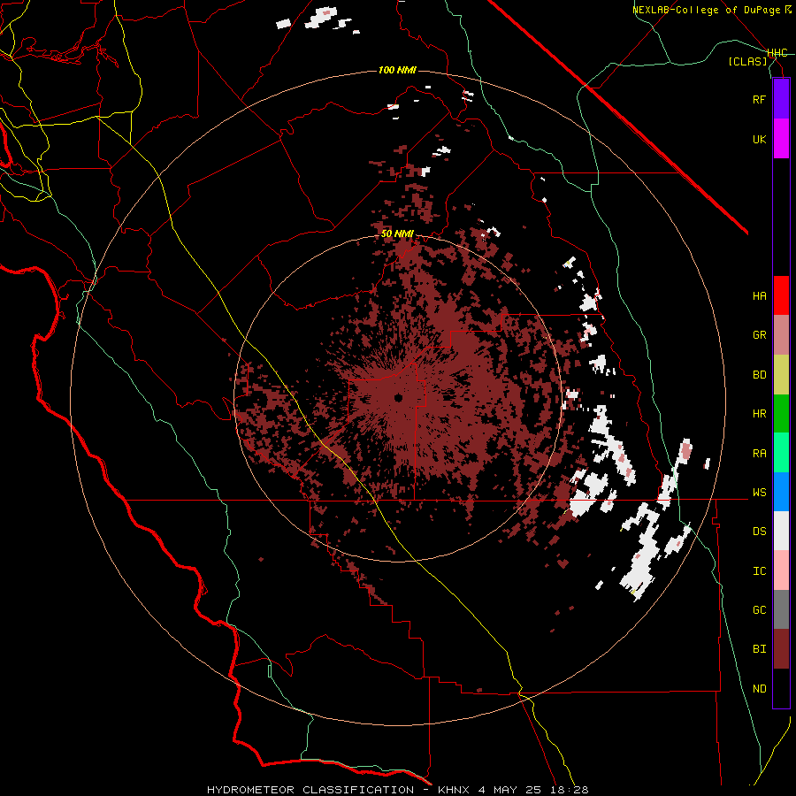Click the HA legend label
796x796 pixels.
click(759, 295)
